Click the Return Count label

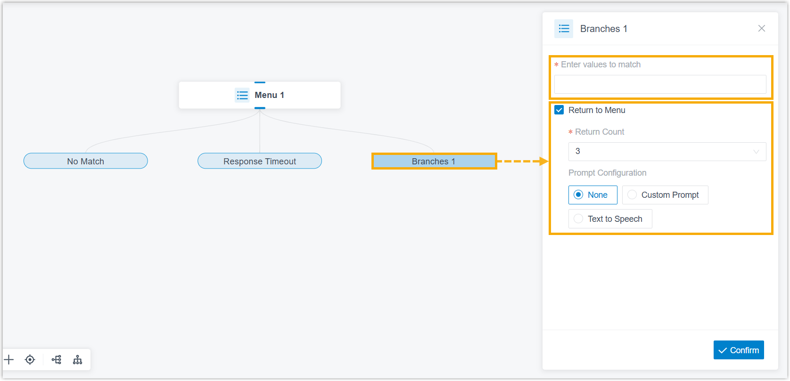(x=600, y=132)
